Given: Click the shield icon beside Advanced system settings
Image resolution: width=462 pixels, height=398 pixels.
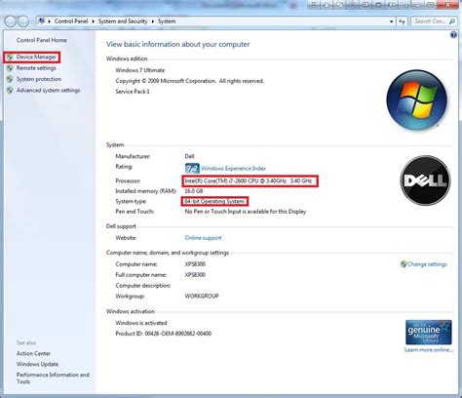Looking at the screenshot, I should click(10, 91).
